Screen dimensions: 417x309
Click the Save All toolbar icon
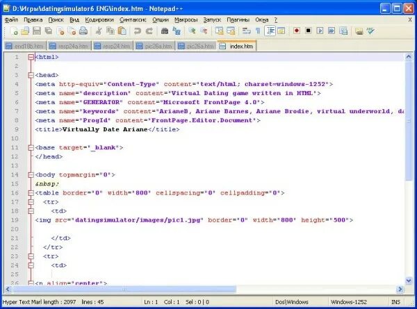tap(49, 31)
